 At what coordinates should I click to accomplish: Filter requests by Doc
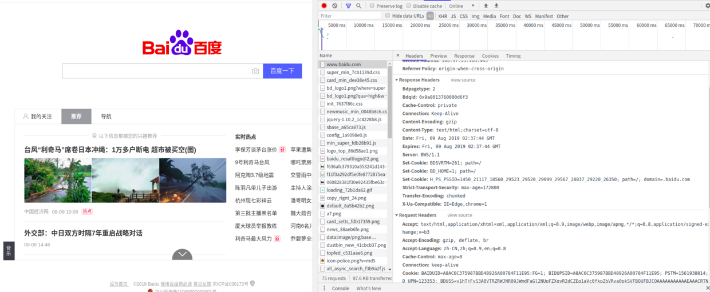517,16
